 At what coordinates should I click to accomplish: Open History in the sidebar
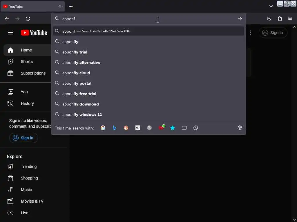28,103
